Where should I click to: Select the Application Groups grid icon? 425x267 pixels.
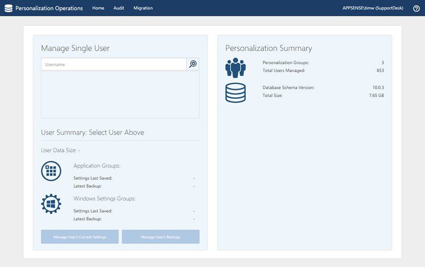(x=51, y=171)
